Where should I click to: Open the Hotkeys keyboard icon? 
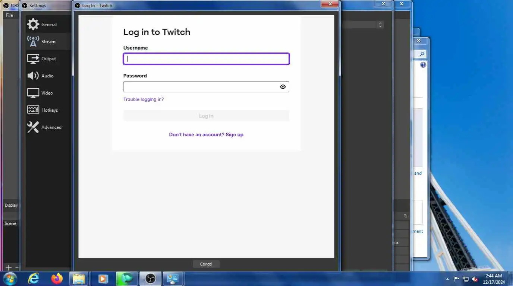(x=33, y=110)
